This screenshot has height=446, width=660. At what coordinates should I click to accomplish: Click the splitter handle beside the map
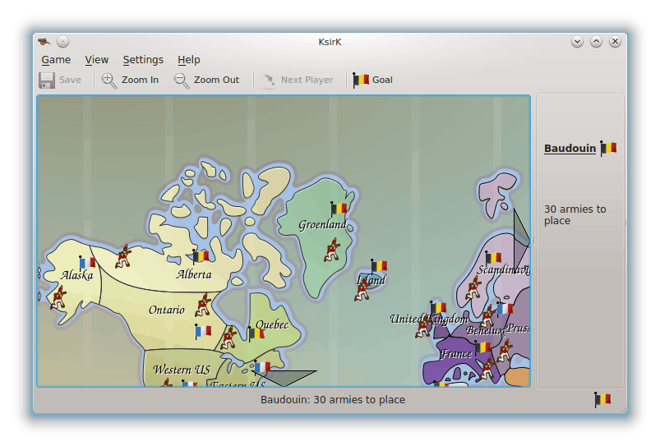[533, 241]
